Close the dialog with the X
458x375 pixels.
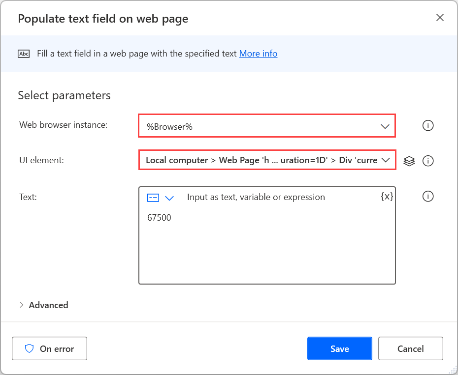coord(440,17)
